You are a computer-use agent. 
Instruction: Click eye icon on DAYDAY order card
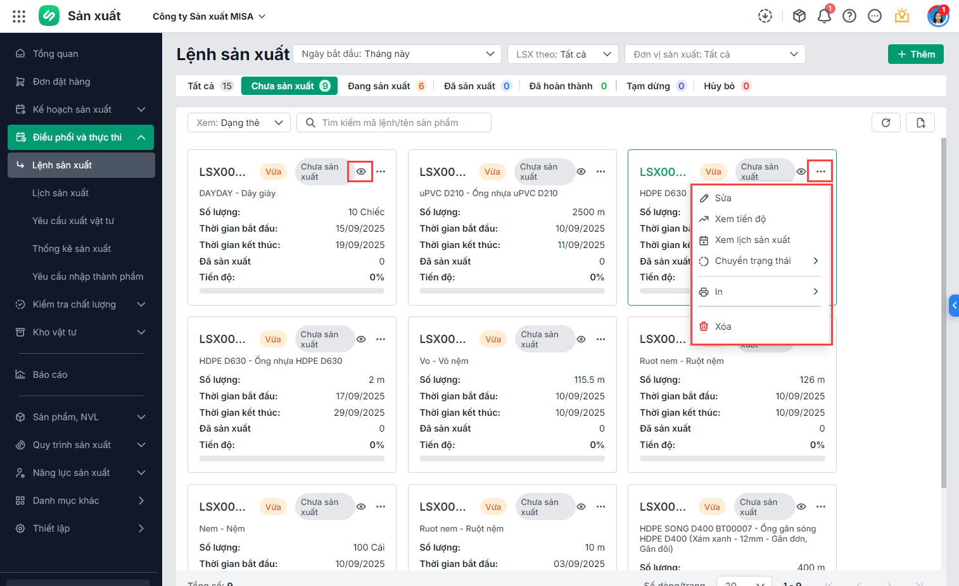click(x=360, y=171)
